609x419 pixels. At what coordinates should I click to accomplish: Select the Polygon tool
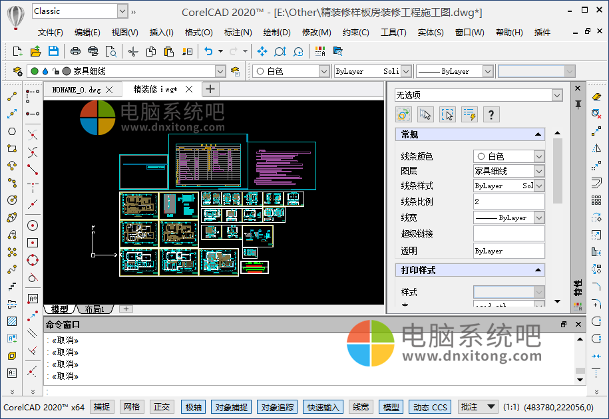pyautogui.click(x=12, y=132)
